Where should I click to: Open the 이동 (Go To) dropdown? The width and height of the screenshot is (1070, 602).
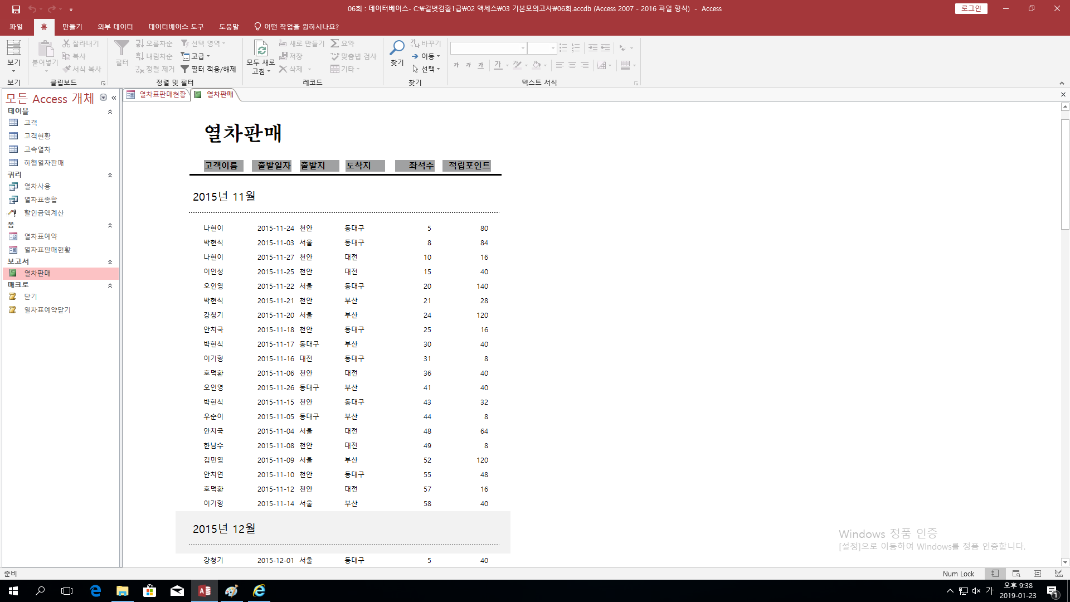pos(426,56)
